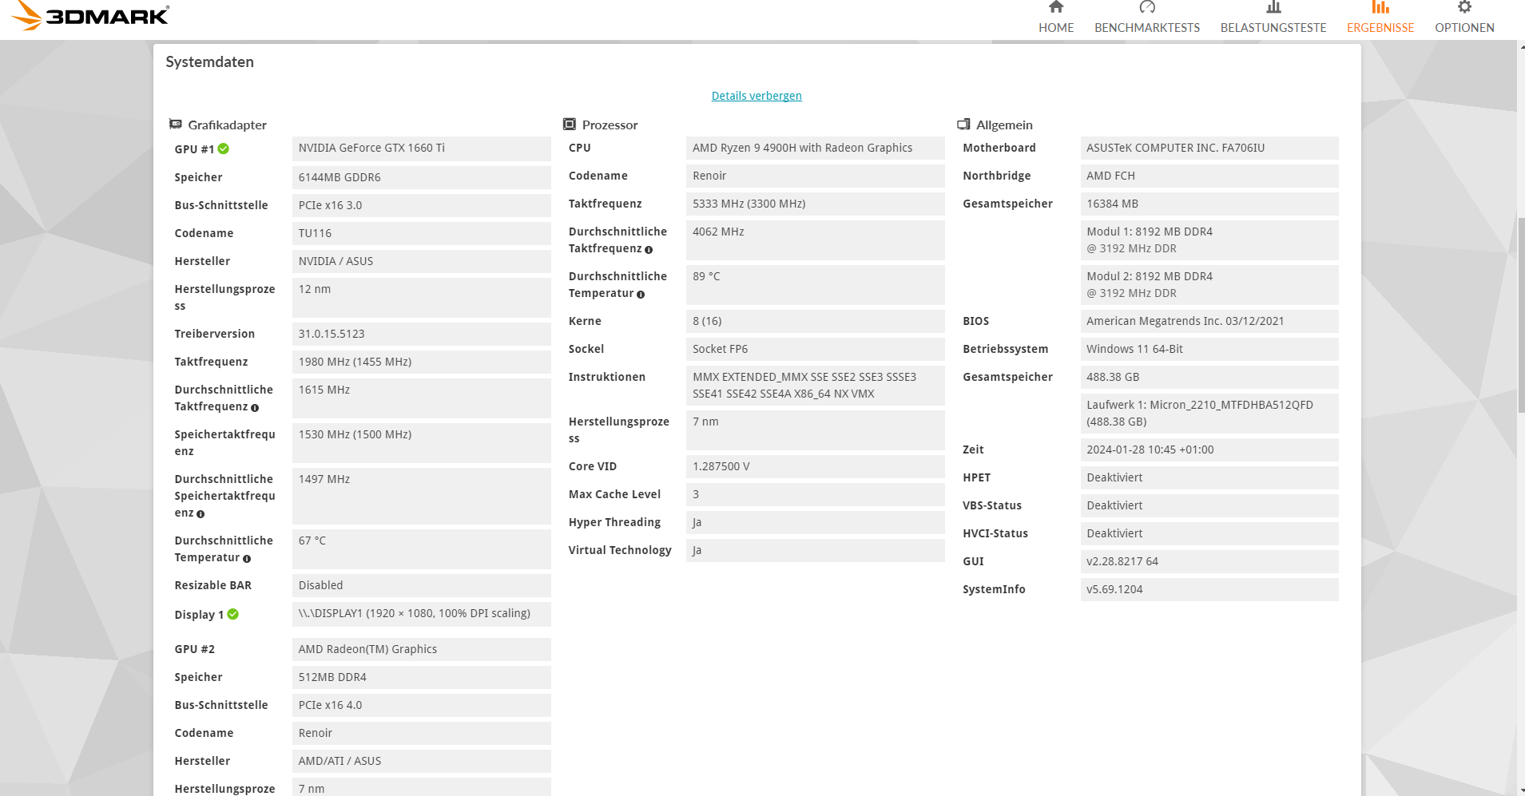
Task: Click info icon for CPU Durchschnittliche Taktfrequenz
Action: tap(649, 250)
